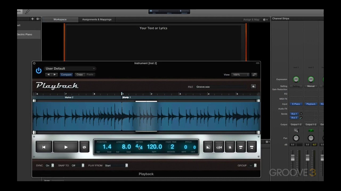Click the Copy button

80,75
